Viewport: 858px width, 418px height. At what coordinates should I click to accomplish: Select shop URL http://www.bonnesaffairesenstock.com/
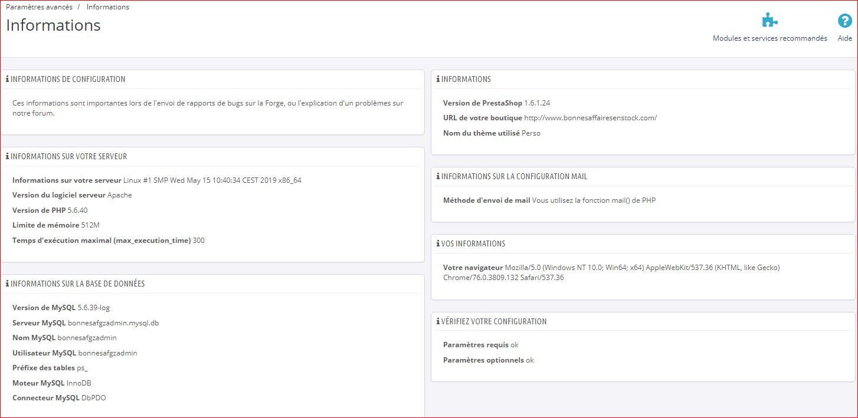click(591, 118)
